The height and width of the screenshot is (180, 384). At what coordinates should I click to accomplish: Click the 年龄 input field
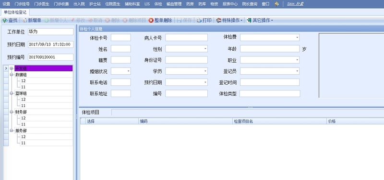coord(270,49)
